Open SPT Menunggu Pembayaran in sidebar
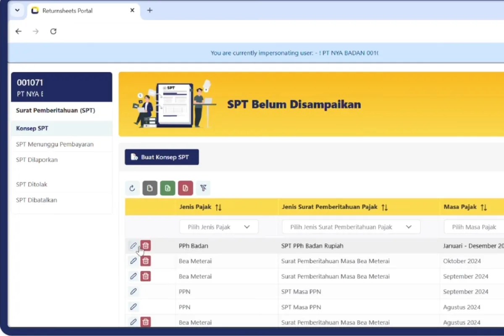Screen dimensions: 504x336 (62, 144)
